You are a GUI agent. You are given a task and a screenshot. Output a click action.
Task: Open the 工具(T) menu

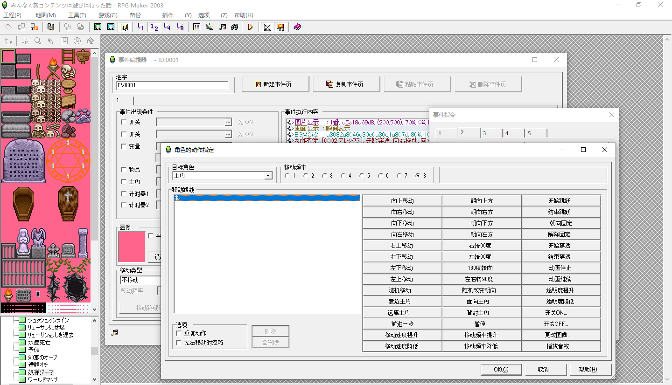[x=77, y=15]
